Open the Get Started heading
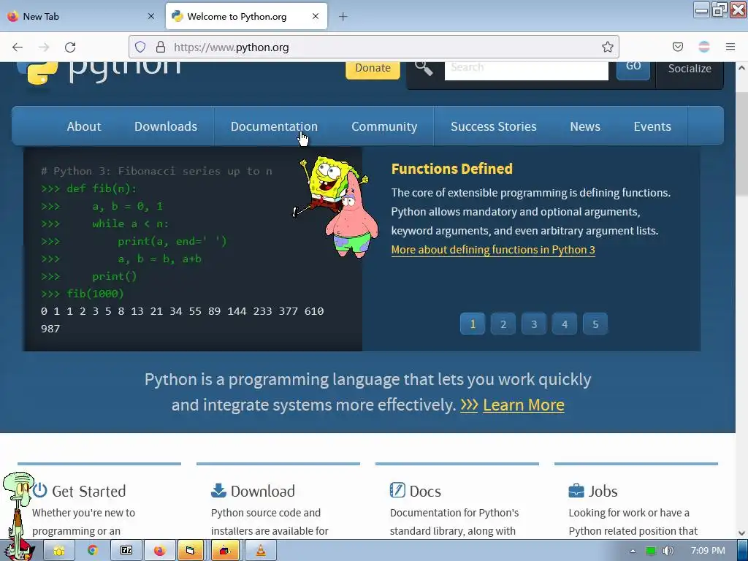Screen dimensions: 748x561 [x=88, y=492]
